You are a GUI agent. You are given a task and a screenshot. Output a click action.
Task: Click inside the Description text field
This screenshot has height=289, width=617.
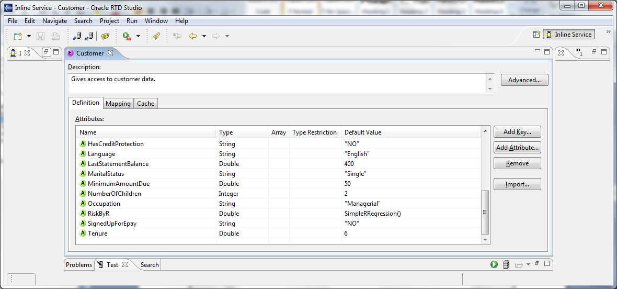tap(278, 84)
